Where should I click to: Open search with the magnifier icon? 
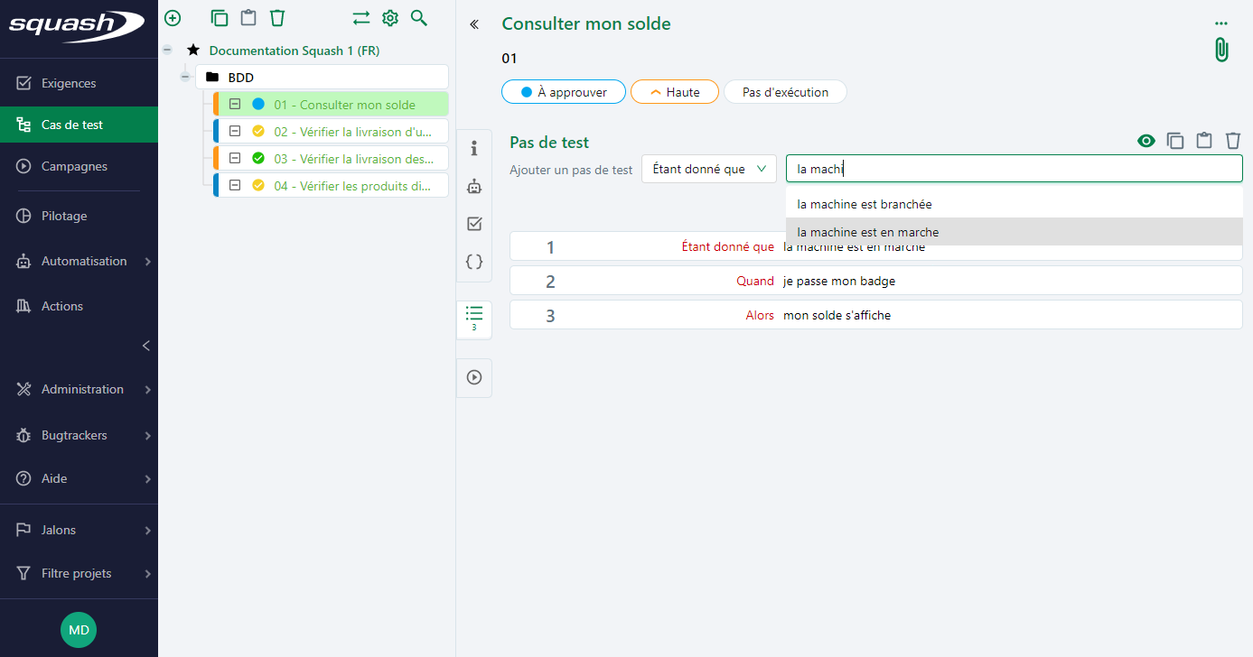click(418, 17)
